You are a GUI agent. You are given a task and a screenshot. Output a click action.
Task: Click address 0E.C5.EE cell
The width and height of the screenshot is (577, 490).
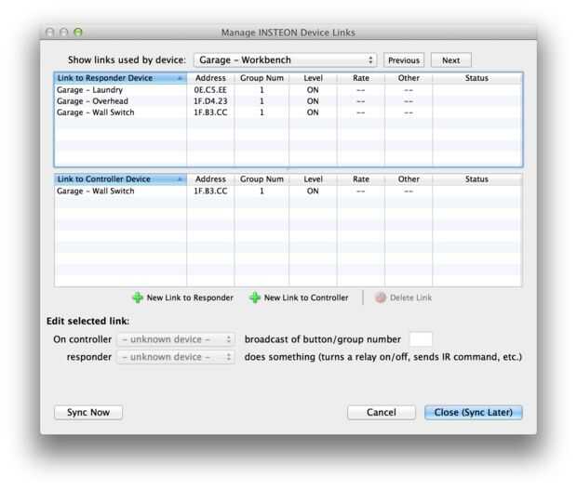(x=210, y=90)
